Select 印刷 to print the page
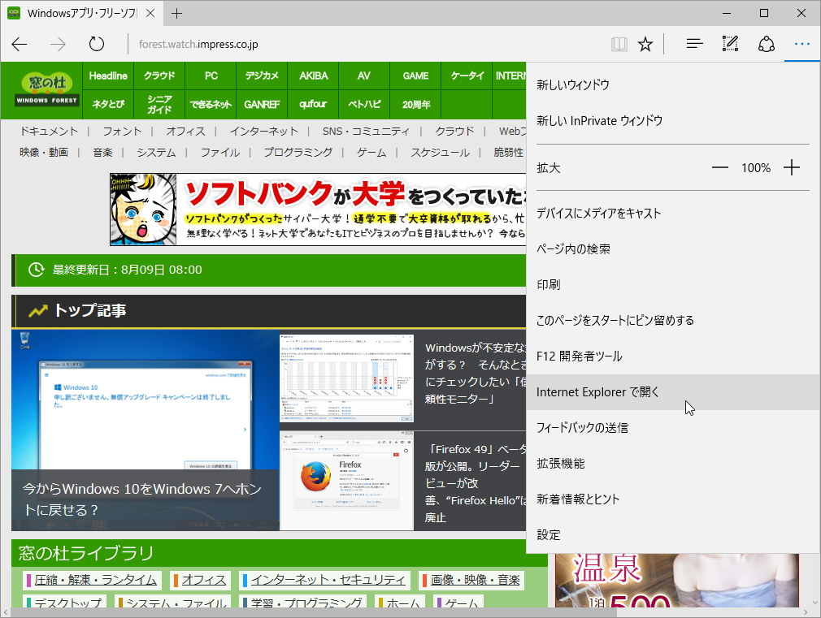This screenshot has height=618, width=821. coord(546,284)
